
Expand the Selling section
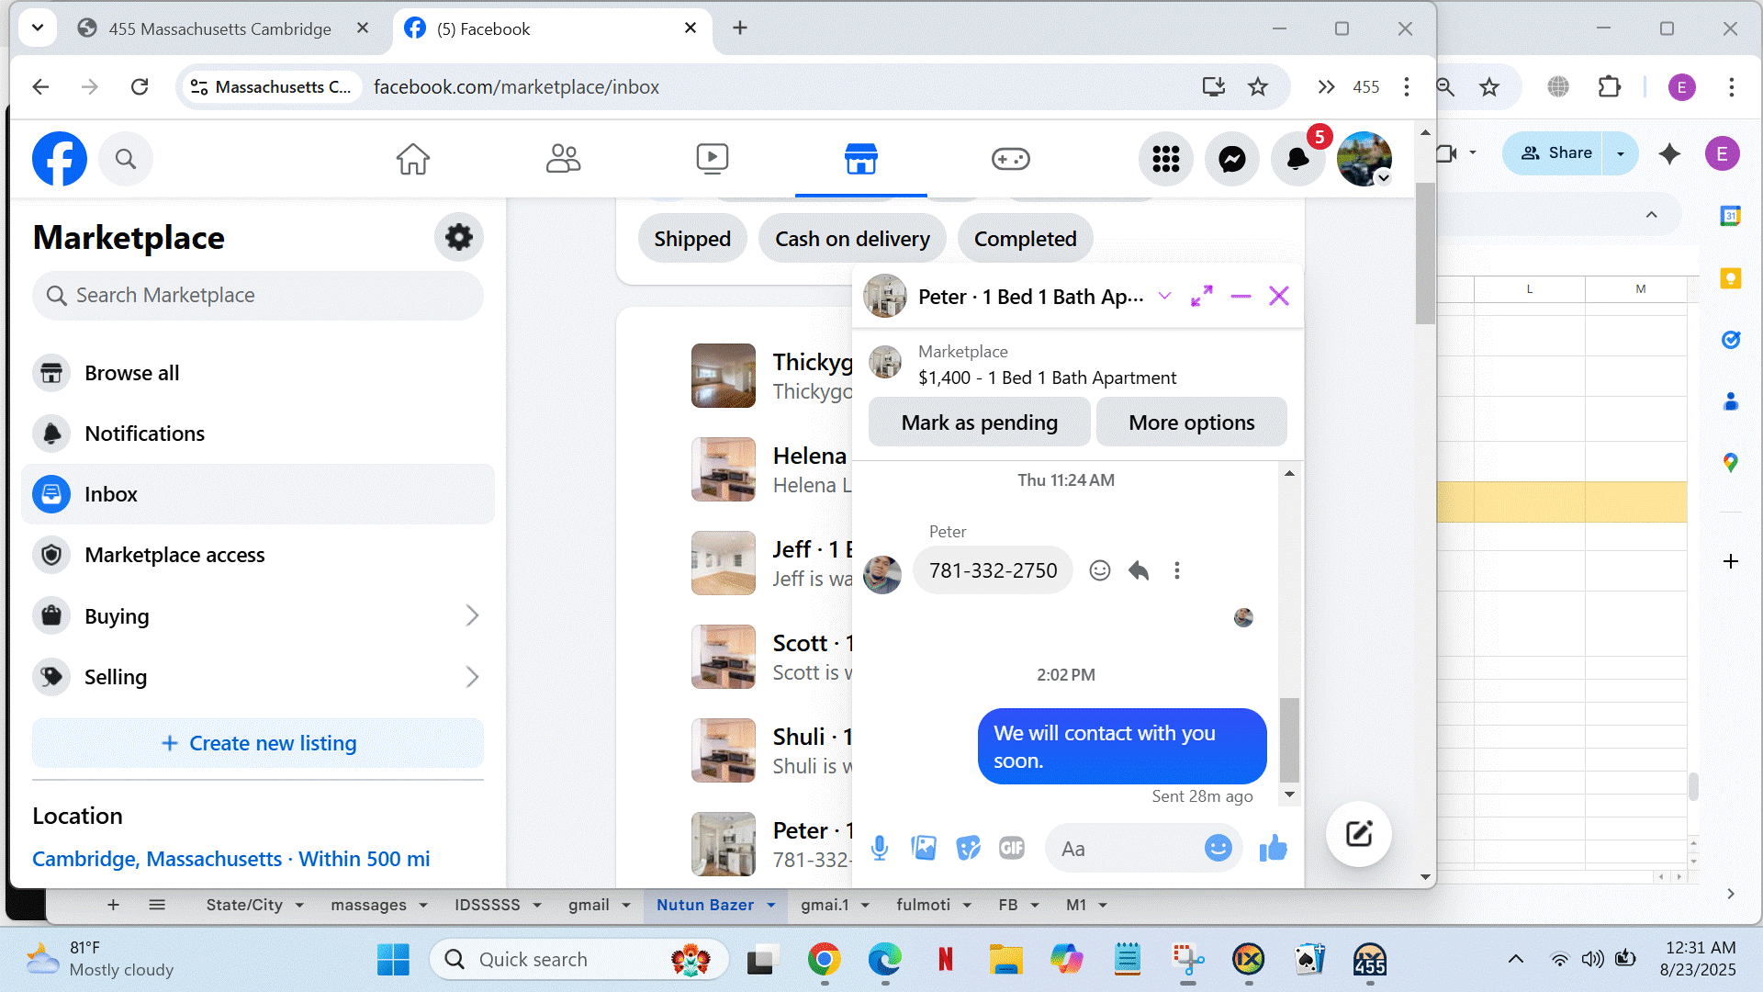(x=472, y=677)
